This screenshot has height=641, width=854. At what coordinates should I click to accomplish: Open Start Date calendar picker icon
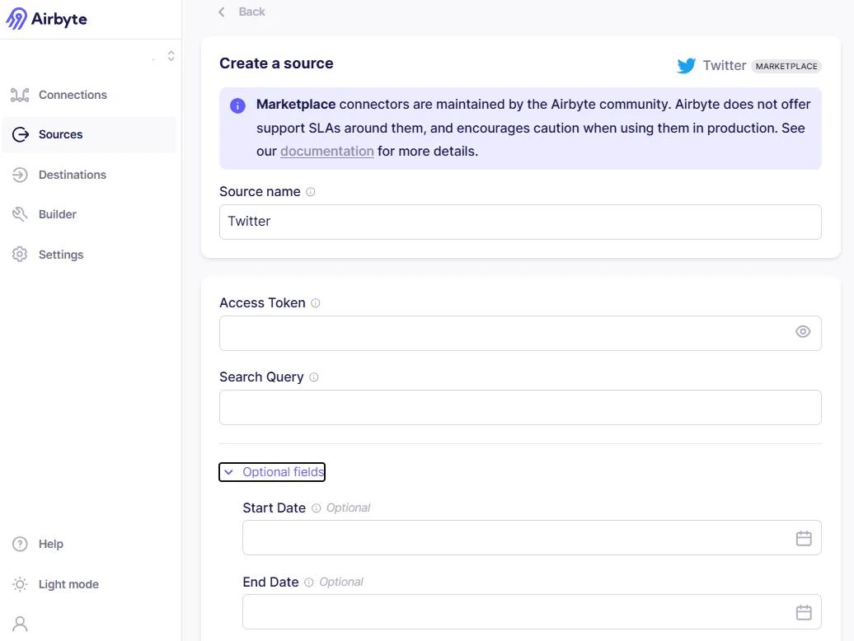coord(804,538)
